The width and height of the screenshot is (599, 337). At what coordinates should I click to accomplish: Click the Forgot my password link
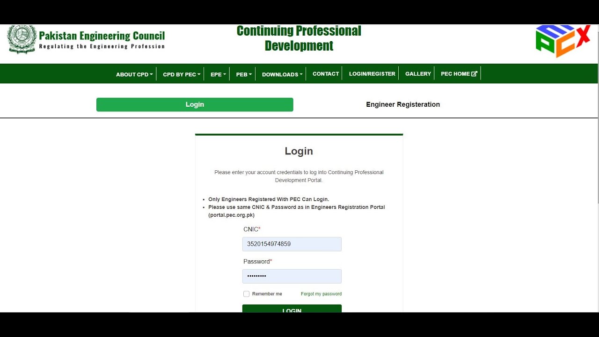click(x=321, y=294)
